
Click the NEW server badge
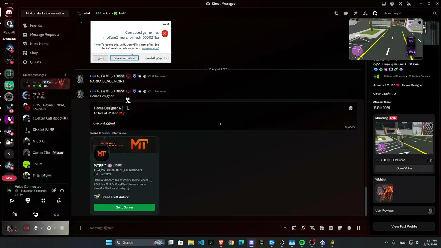pyautogui.click(x=9, y=178)
